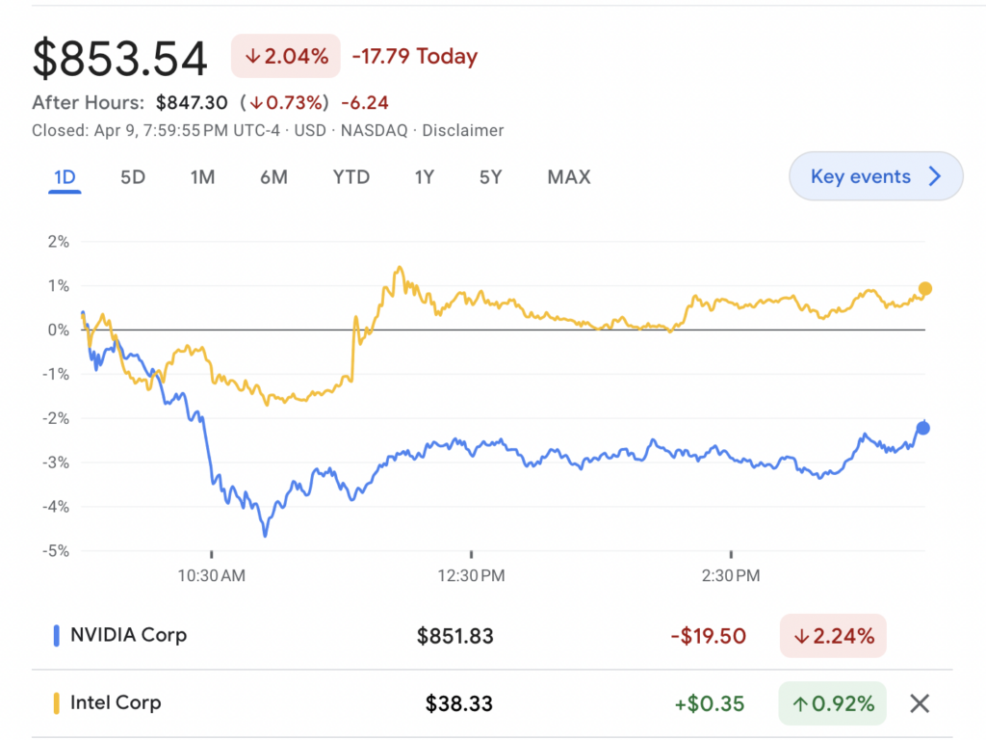986x740 pixels.
Task: Switch to the 5D time range
Action: [x=133, y=177]
